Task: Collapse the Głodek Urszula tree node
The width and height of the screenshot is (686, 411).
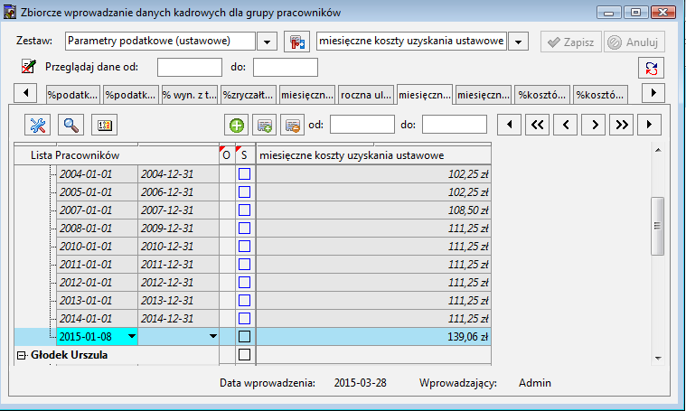Action: (21, 355)
